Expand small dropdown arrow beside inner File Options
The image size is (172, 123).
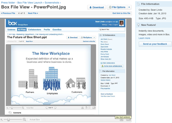94,37
